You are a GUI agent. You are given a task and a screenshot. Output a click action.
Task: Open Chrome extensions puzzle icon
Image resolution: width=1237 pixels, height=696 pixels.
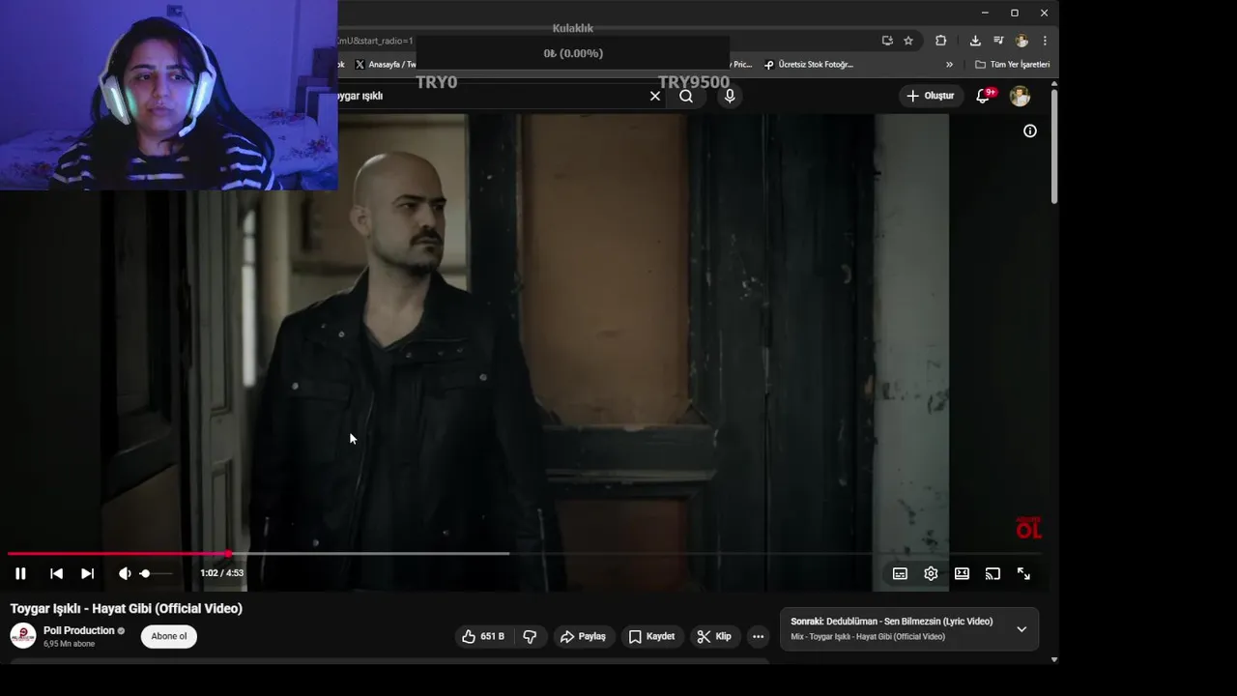pyautogui.click(x=940, y=41)
